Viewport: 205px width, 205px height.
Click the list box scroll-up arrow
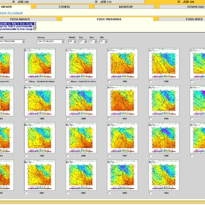click(x=35, y=24)
